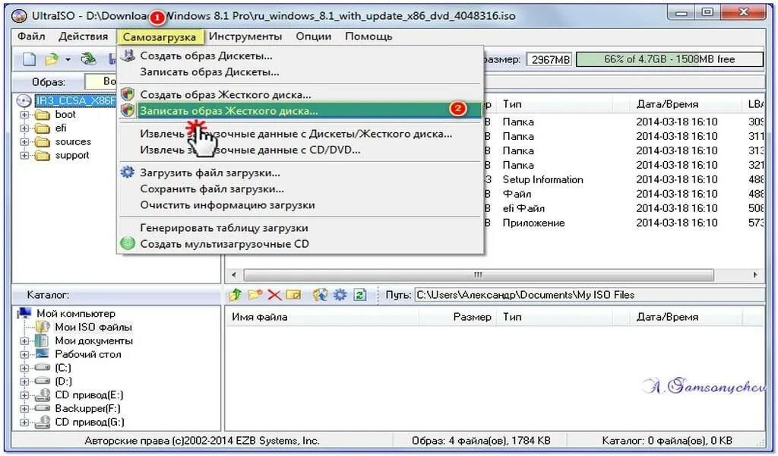Expand the sources folder node

24,141
